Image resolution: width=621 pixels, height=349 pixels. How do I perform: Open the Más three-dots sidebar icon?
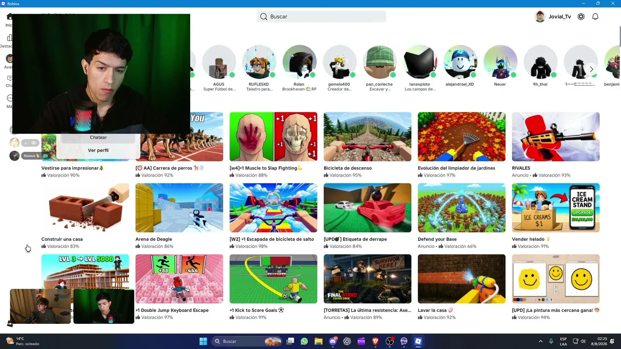click(x=9, y=98)
